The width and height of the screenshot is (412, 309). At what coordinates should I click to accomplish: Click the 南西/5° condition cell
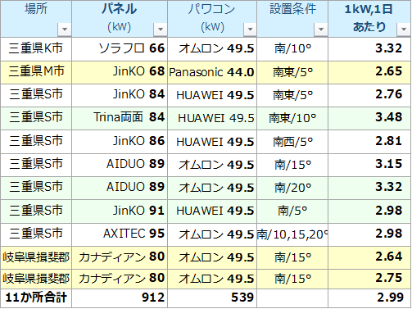tap(292, 142)
